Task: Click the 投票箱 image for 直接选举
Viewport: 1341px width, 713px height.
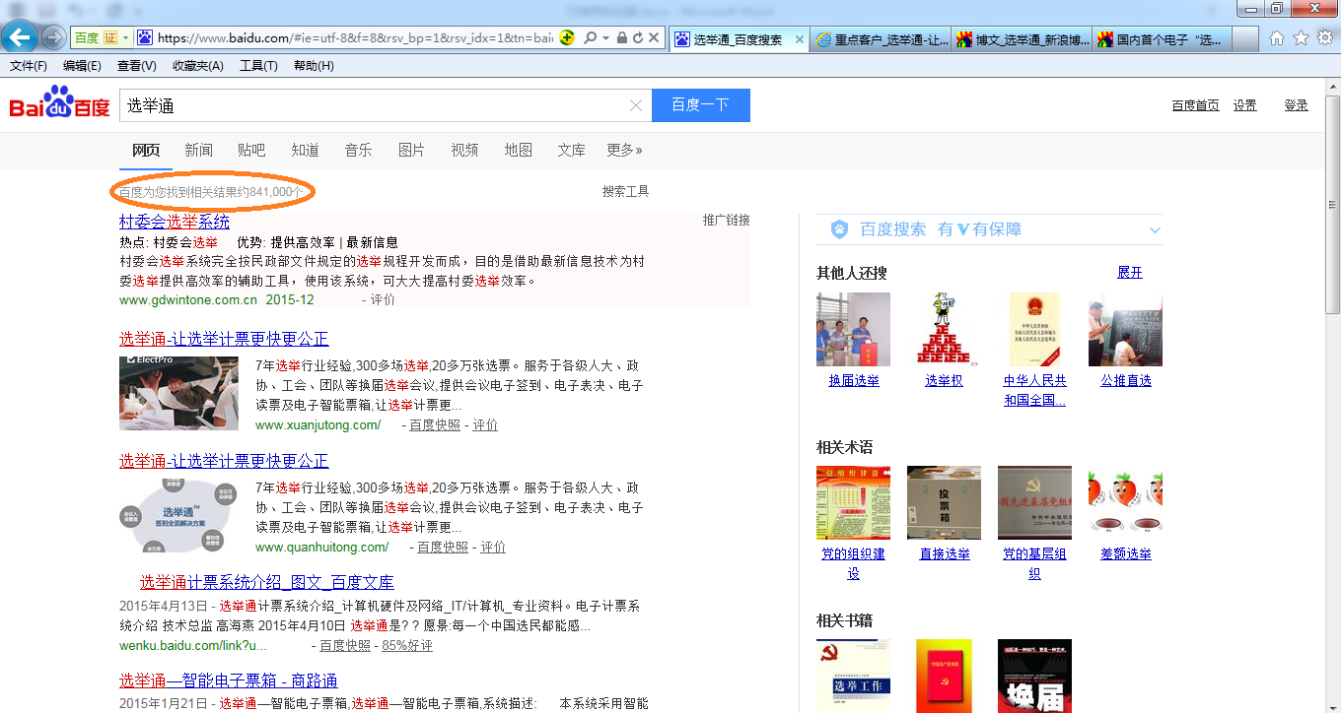Action: click(944, 502)
